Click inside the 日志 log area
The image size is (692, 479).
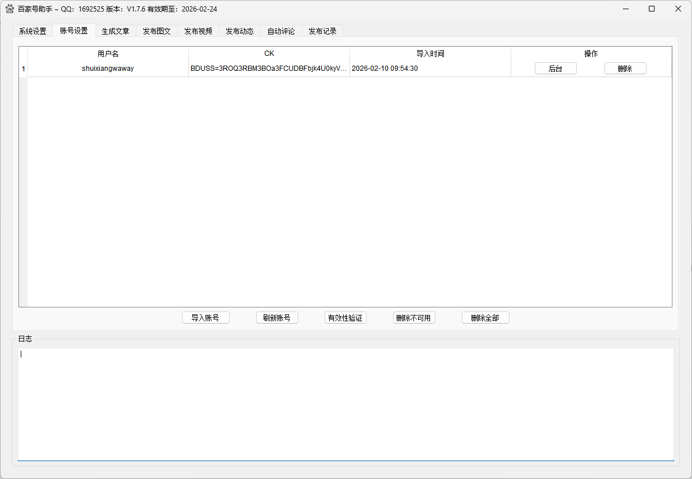(x=345, y=403)
